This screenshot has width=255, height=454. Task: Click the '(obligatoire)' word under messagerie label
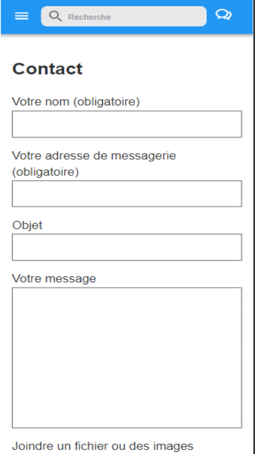pyautogui.click(x=46, y=172)
